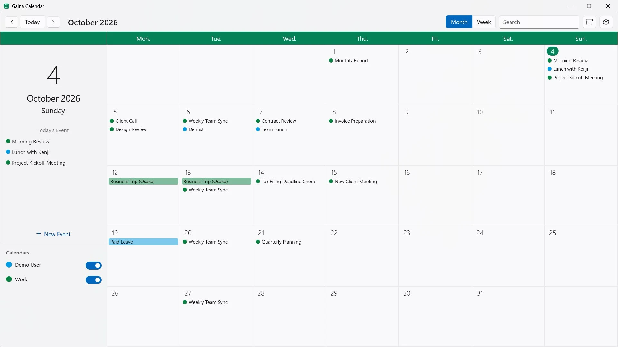Image resolution: width=618 pixels, height=347 pixels.
Task: Switch to the Month view tab
Action: (459, 22)
